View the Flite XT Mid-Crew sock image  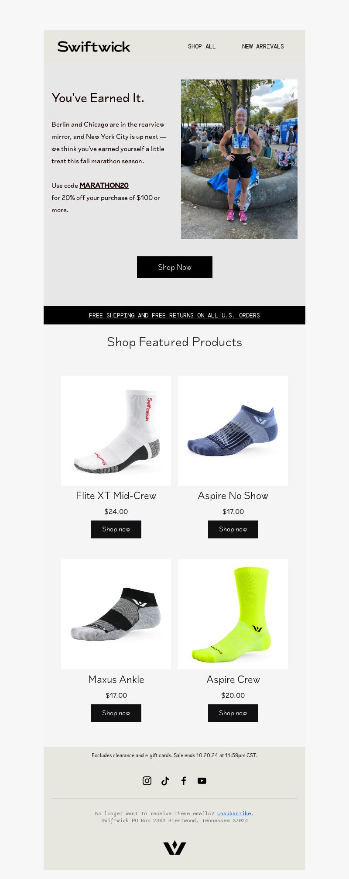(x=116, y=431)
